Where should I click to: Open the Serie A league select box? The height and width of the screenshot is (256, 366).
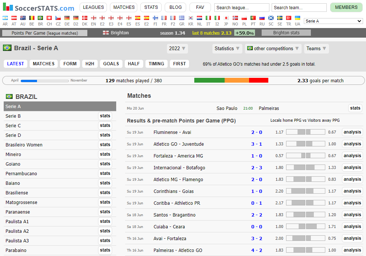(x=333, y=21)
